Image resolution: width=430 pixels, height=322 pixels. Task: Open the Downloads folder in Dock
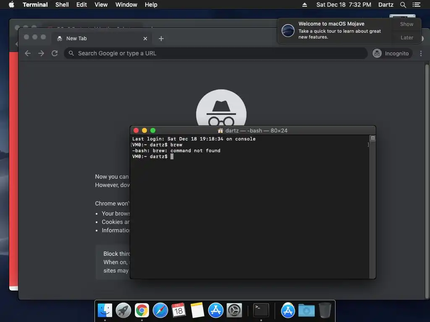pos(306,311)
